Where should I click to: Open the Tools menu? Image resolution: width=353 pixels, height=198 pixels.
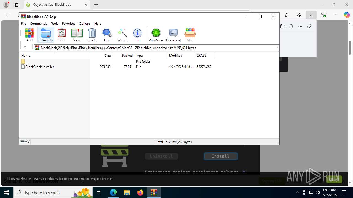tap(54, 24)
